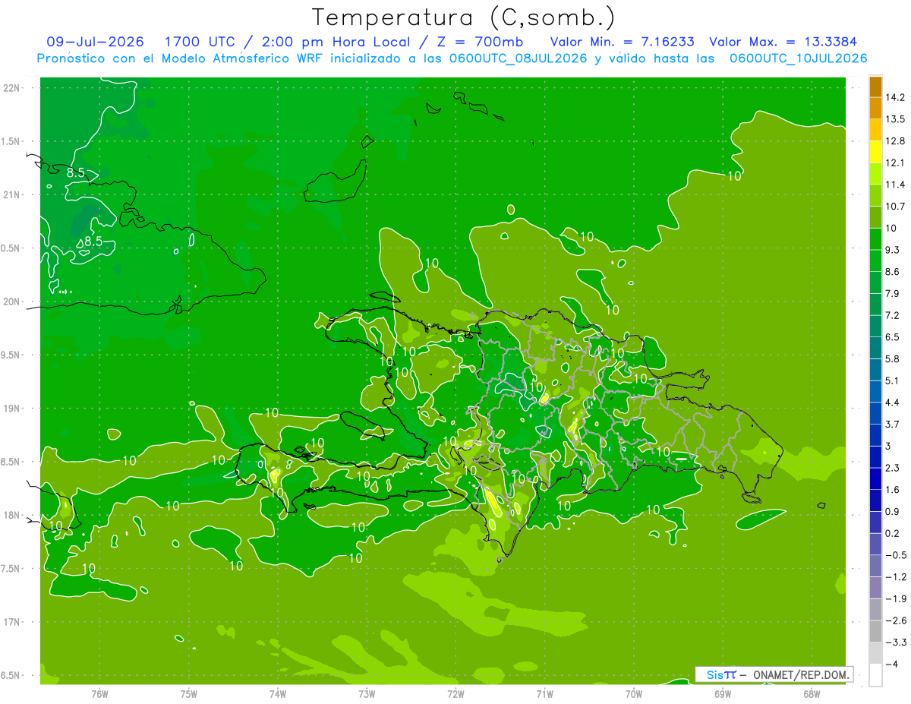Image resolution: width=911 pixels, height=704 pixels.
Task: Click the 20N latitude axis label
Action: click(x=11, y=301)
